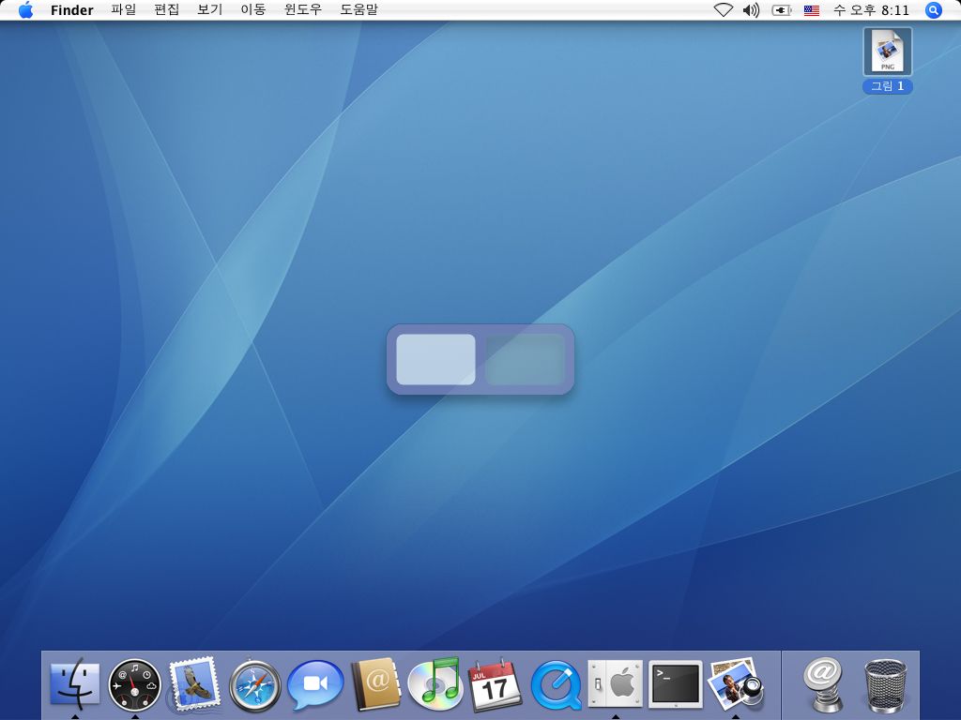Viewport: 961px width, 720px height.
Task: Click the Spotlight search icon
Action: coord(933,10)
